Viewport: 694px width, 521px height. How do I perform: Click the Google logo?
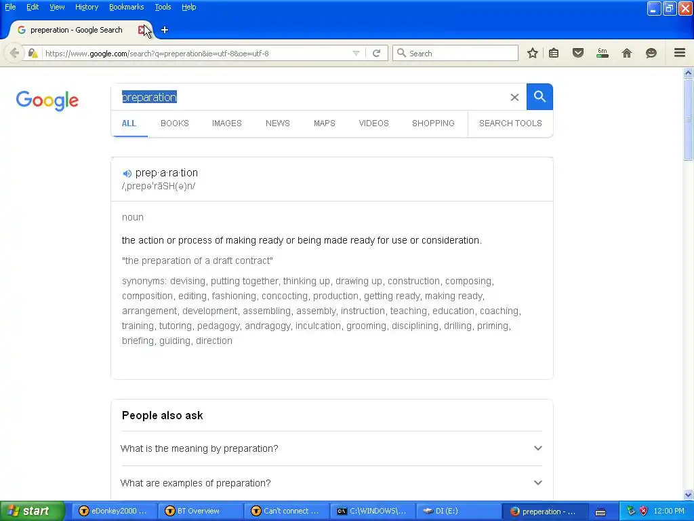47,100
